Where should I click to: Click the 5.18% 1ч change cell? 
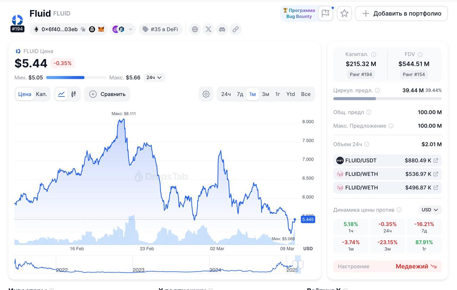(x=351, y=227)
